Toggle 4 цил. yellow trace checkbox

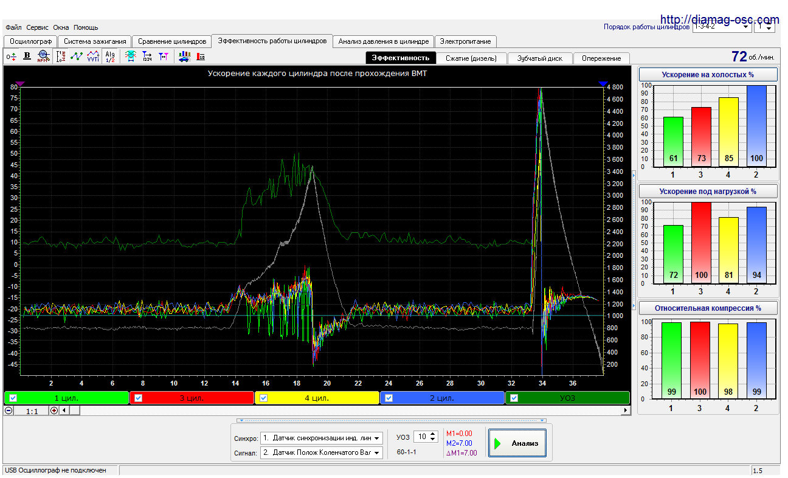[x=264, y=398]
